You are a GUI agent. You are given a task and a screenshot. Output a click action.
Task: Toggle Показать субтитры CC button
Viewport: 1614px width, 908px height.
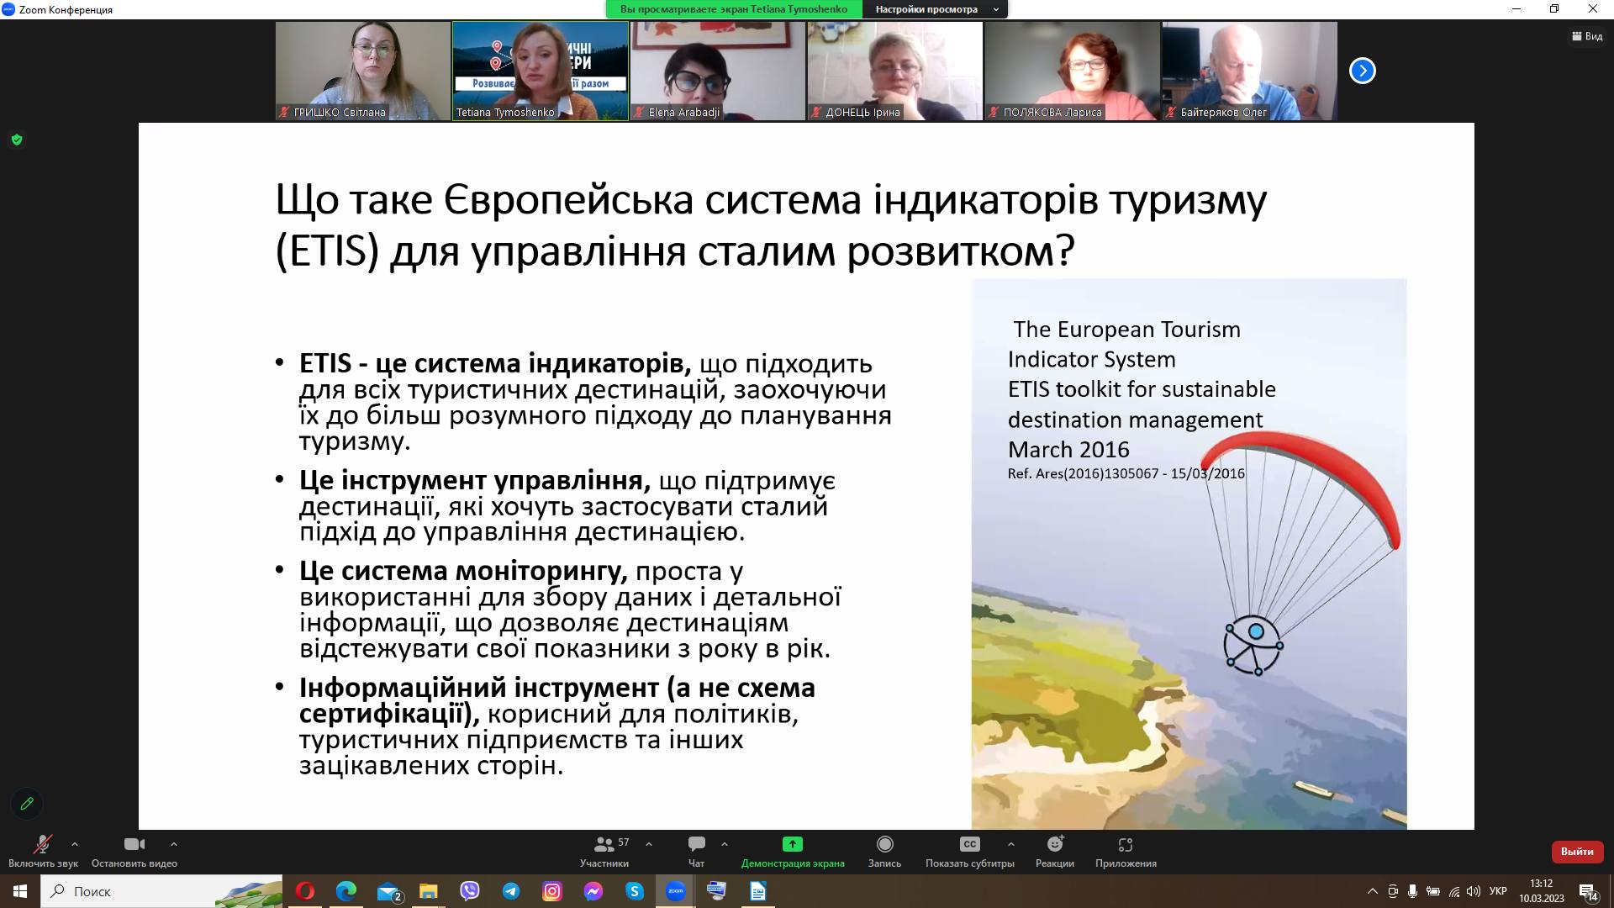969,844
